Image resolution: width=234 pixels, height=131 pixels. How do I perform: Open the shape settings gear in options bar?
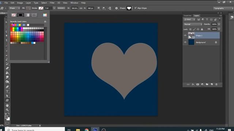tap(116, 8)
